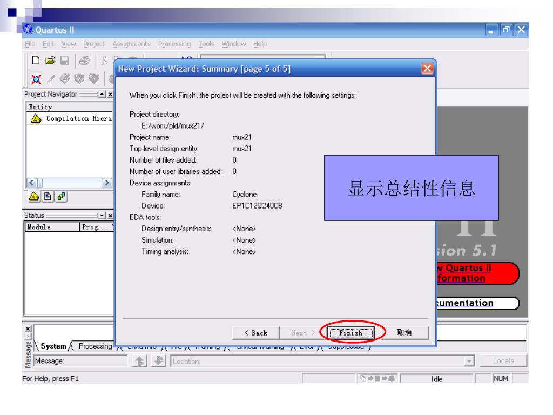
Task: Click the Finish button
Action: point(350,333)
